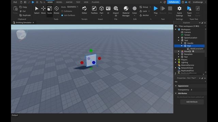
Task: Select Lighting in Explorer
Action: [x=184, y=62]
